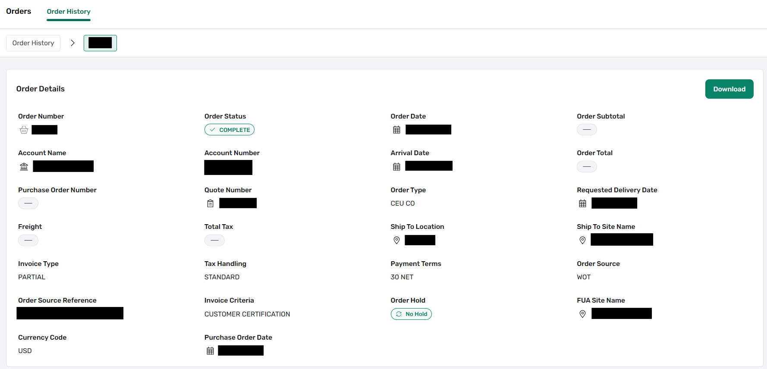Click calendar icon under Purchase Order Date
The height and width of the screenshot is (369, 767).
(x=211, y=351)
